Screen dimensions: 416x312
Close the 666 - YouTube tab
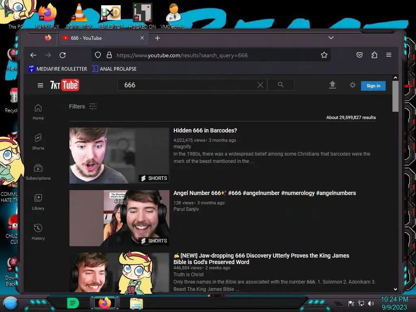click(142, 38)
